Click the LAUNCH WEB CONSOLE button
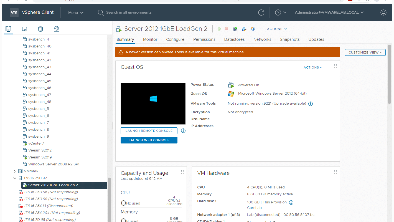Screen dimensions: 394x222 point(149,140)
